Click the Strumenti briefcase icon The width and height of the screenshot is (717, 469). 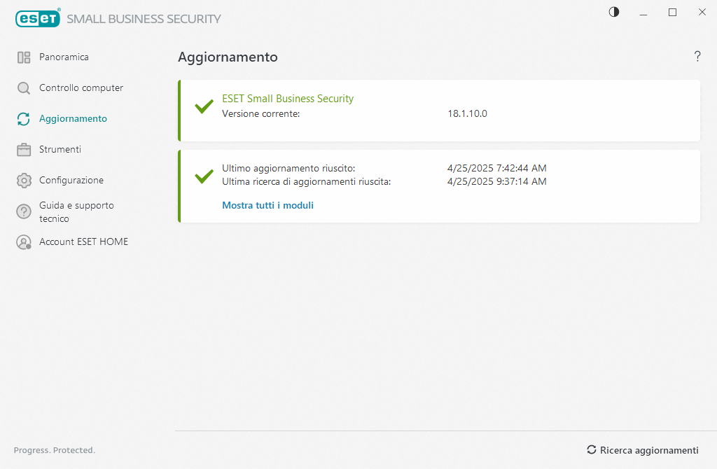coord(24,150)
